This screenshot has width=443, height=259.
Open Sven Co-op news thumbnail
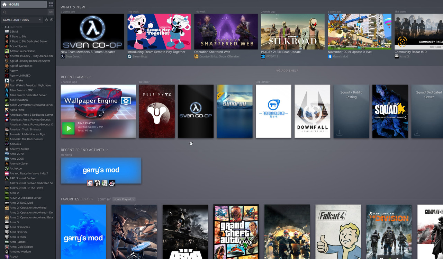click(x=92, y=32)
